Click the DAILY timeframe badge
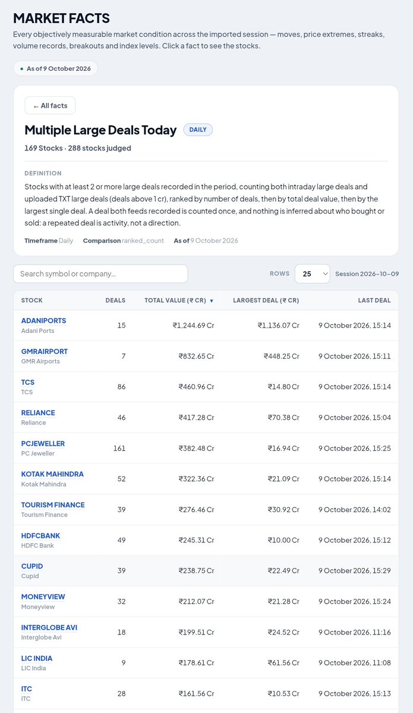Image resolution: width=413 pixels, height=713 pixels. click(x=198, y=130)
